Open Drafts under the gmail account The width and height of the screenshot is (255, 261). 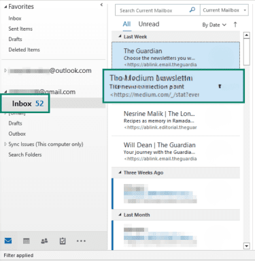[15, 123]
